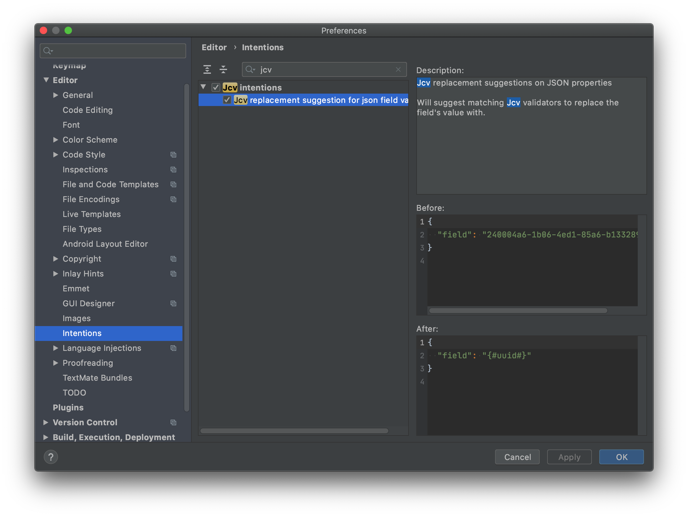Image resolution: width=688 pixels, height=517 pixels.
Task: Click the project-level icon beside Code Style
Action: [173, 154]
